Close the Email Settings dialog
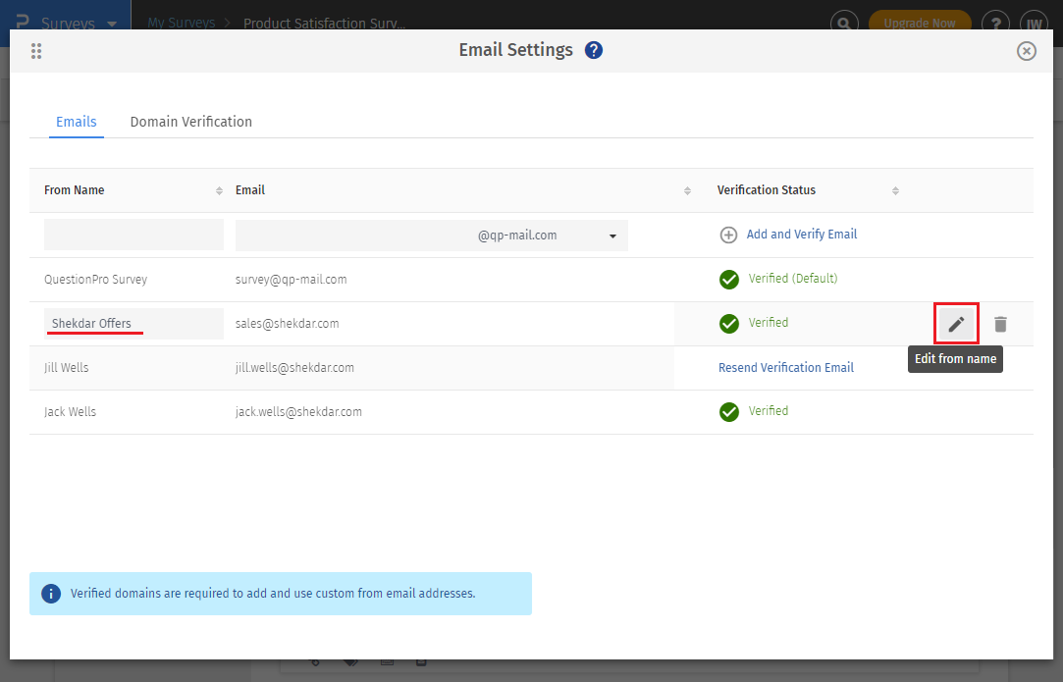 tap(1026, 51)
